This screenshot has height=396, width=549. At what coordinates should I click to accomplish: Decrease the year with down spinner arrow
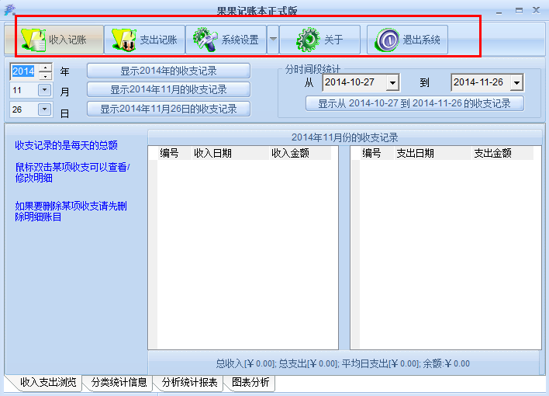(46, 75)
